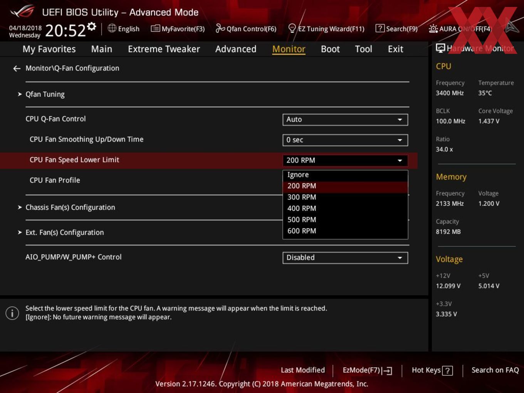
Task: Click Core Voltage value 1.437 V
Action: click(x=489, y=121)
